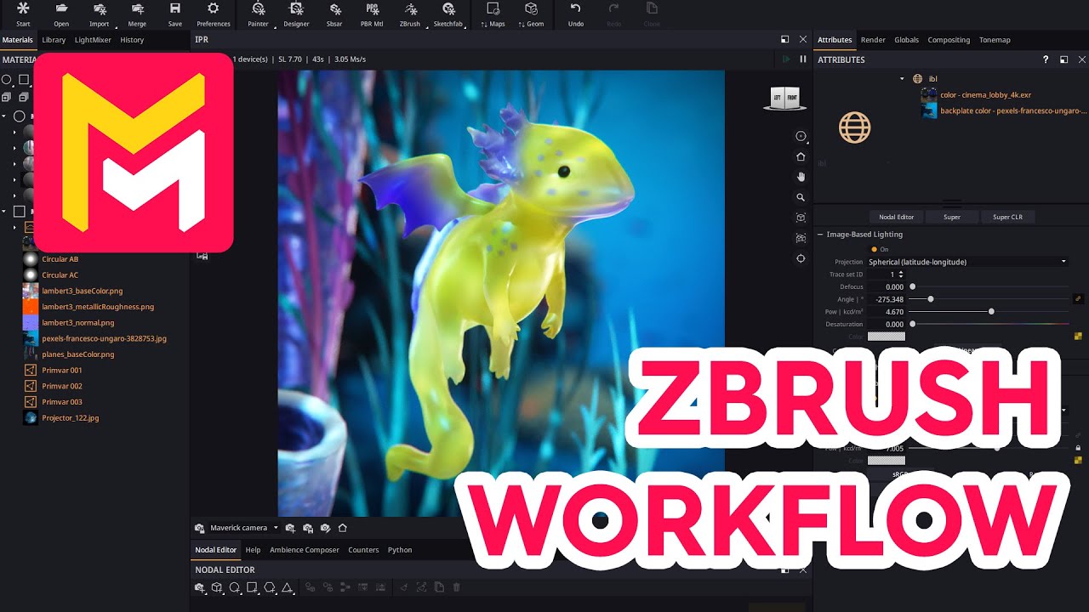Open the History tab
1089x612 pixels.
pyautogui.click(x=132, y=40)
